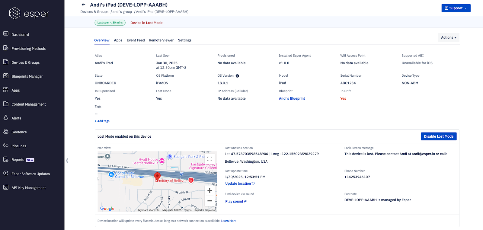Click Geofence sidebar icon
The width and height of the screenshot is (483, 230).
click(x=6, y=131)
